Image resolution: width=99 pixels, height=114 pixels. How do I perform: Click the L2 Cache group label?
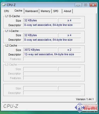[11, 45]
